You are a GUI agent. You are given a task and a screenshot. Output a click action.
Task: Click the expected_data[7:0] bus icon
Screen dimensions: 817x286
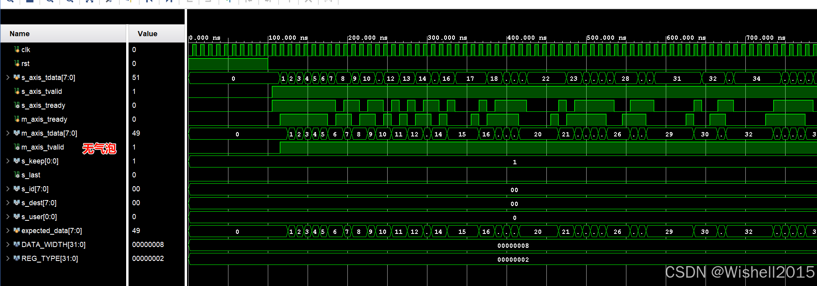tap(17, 230)
